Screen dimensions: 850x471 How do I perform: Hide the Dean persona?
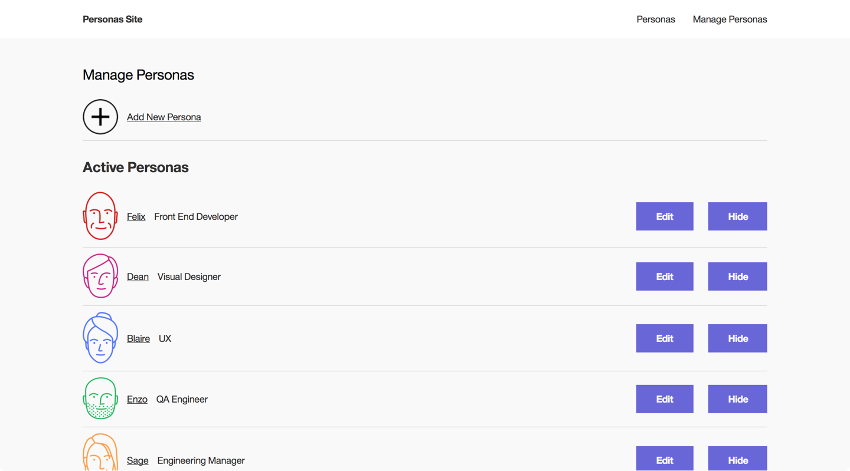point(737,276)
